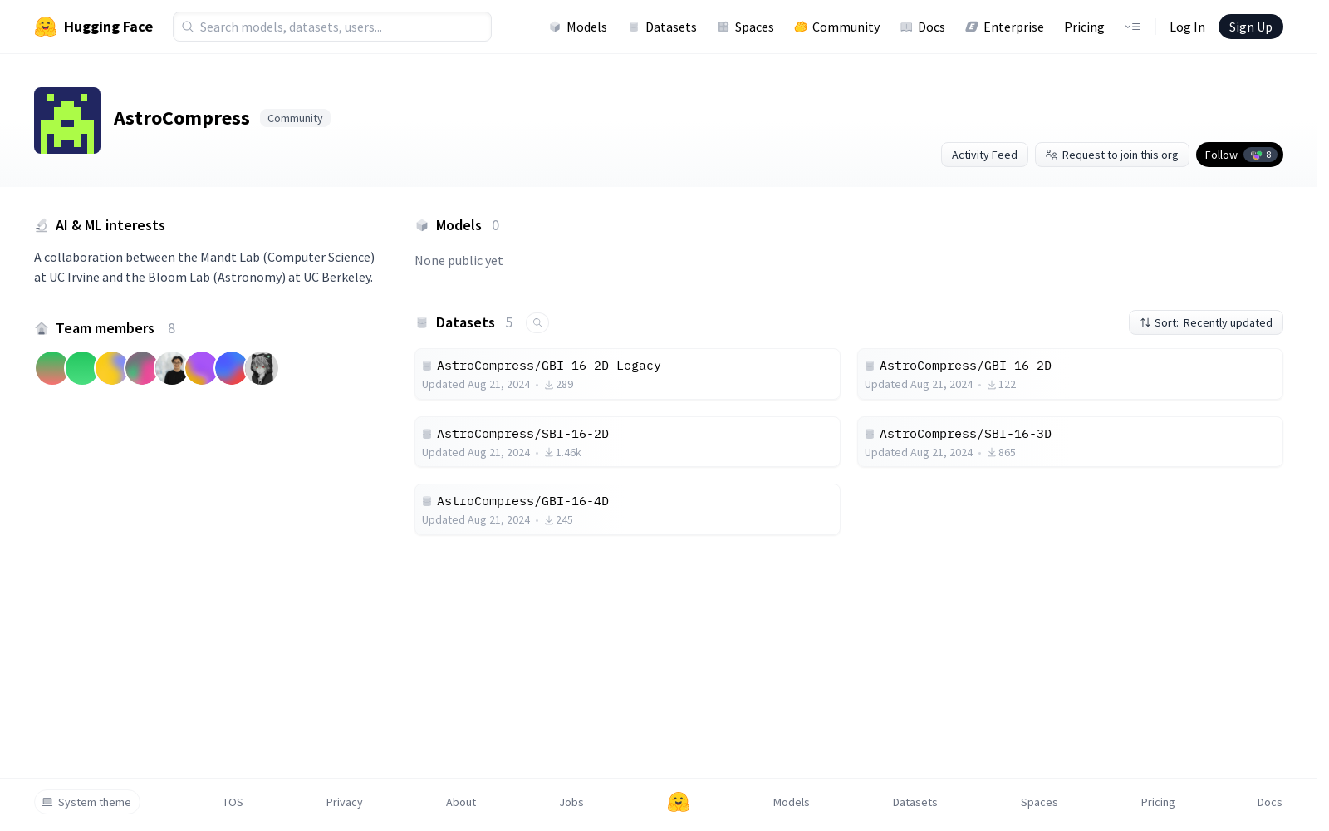This screenshot has height=831, width=1329.
Task: Open the AstroCompress/SBI-16-2D dataset
Action: tap(627, 442)
